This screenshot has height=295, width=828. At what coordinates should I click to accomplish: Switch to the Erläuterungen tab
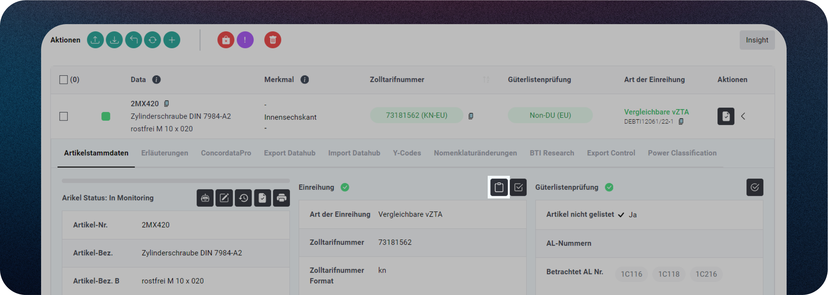pyautogui.click(x=165, y=153)
